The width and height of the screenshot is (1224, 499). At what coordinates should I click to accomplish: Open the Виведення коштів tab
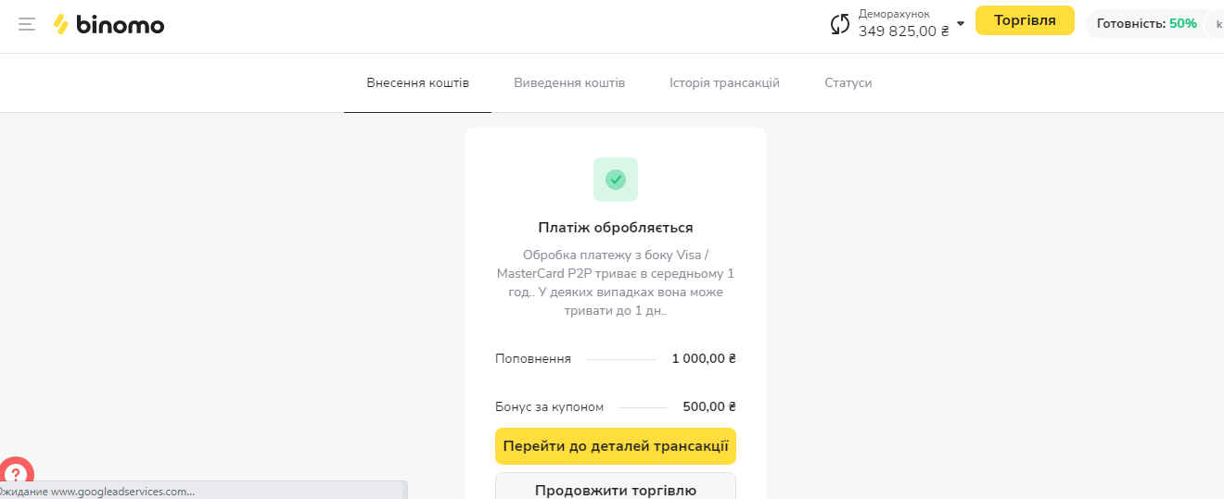(569, 83)
